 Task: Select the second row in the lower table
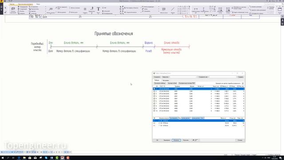tap(199, 123)
